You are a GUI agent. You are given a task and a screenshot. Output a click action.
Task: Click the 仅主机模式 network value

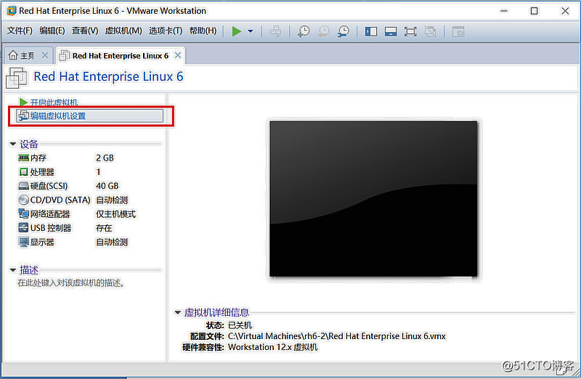coord(116,214)
